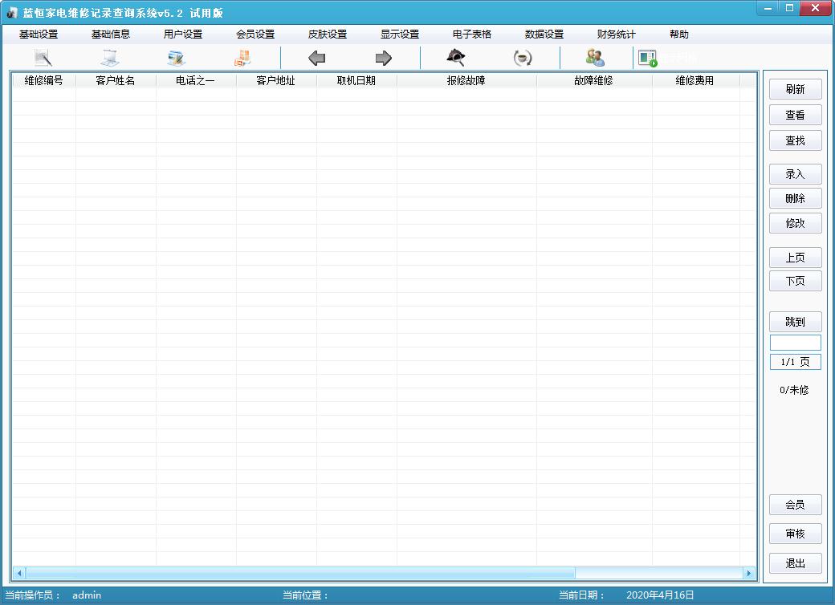
Task: Click the left arrow previous icon
Action: point(317,58)
